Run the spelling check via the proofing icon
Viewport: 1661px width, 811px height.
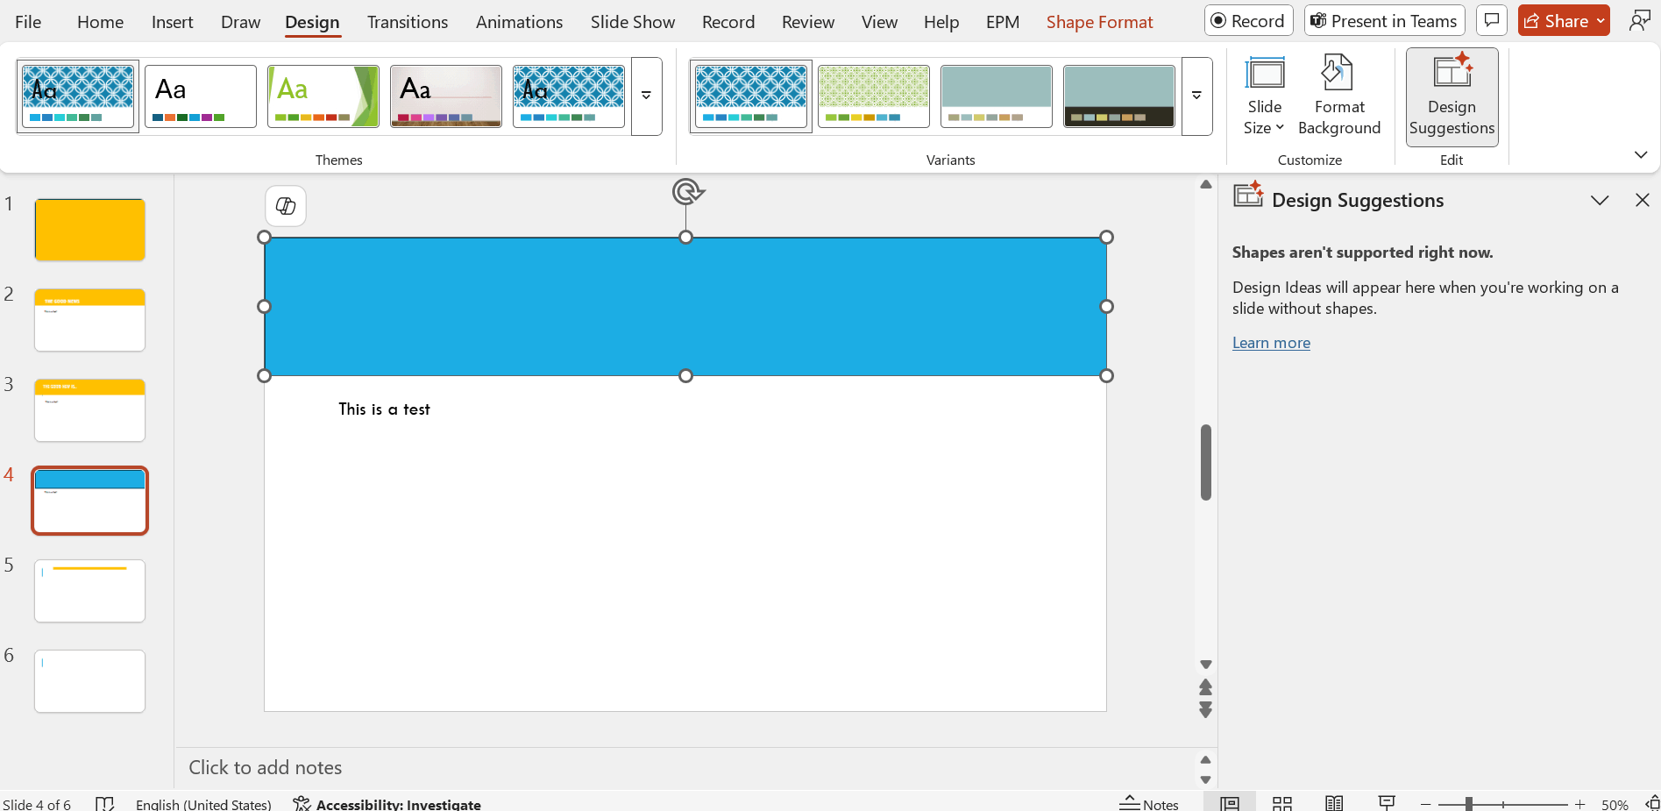[105, 803]
